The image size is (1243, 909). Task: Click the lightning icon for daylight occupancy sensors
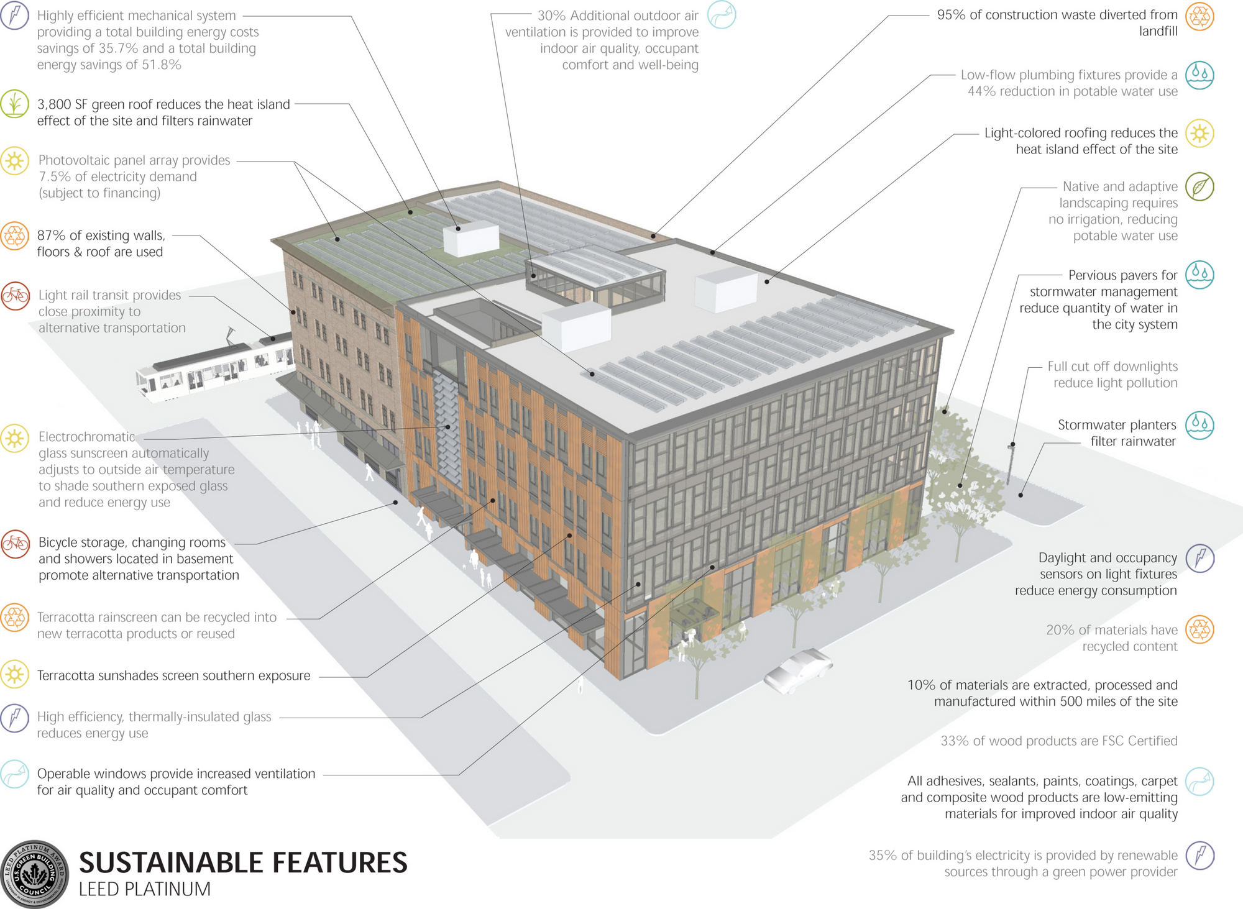point(1199,558)
